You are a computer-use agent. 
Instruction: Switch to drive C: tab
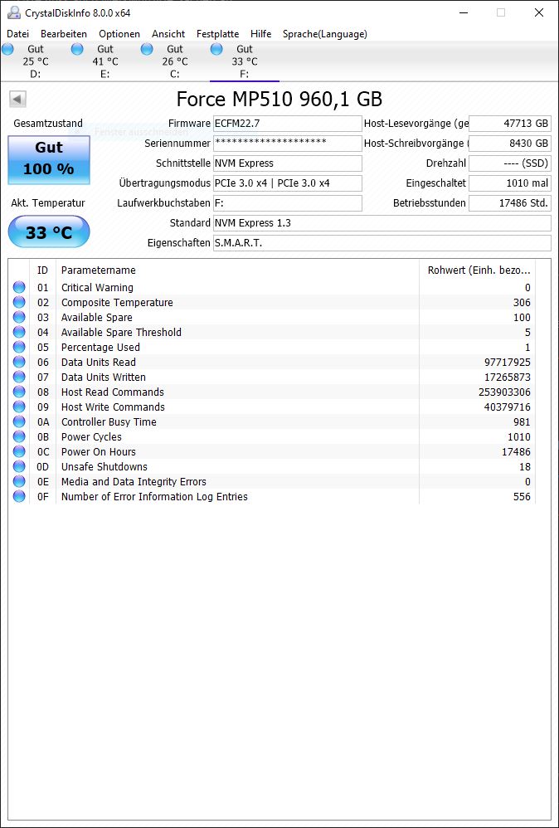(174, 61)
